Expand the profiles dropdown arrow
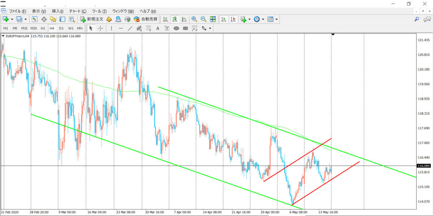 [x=26, y=19]
